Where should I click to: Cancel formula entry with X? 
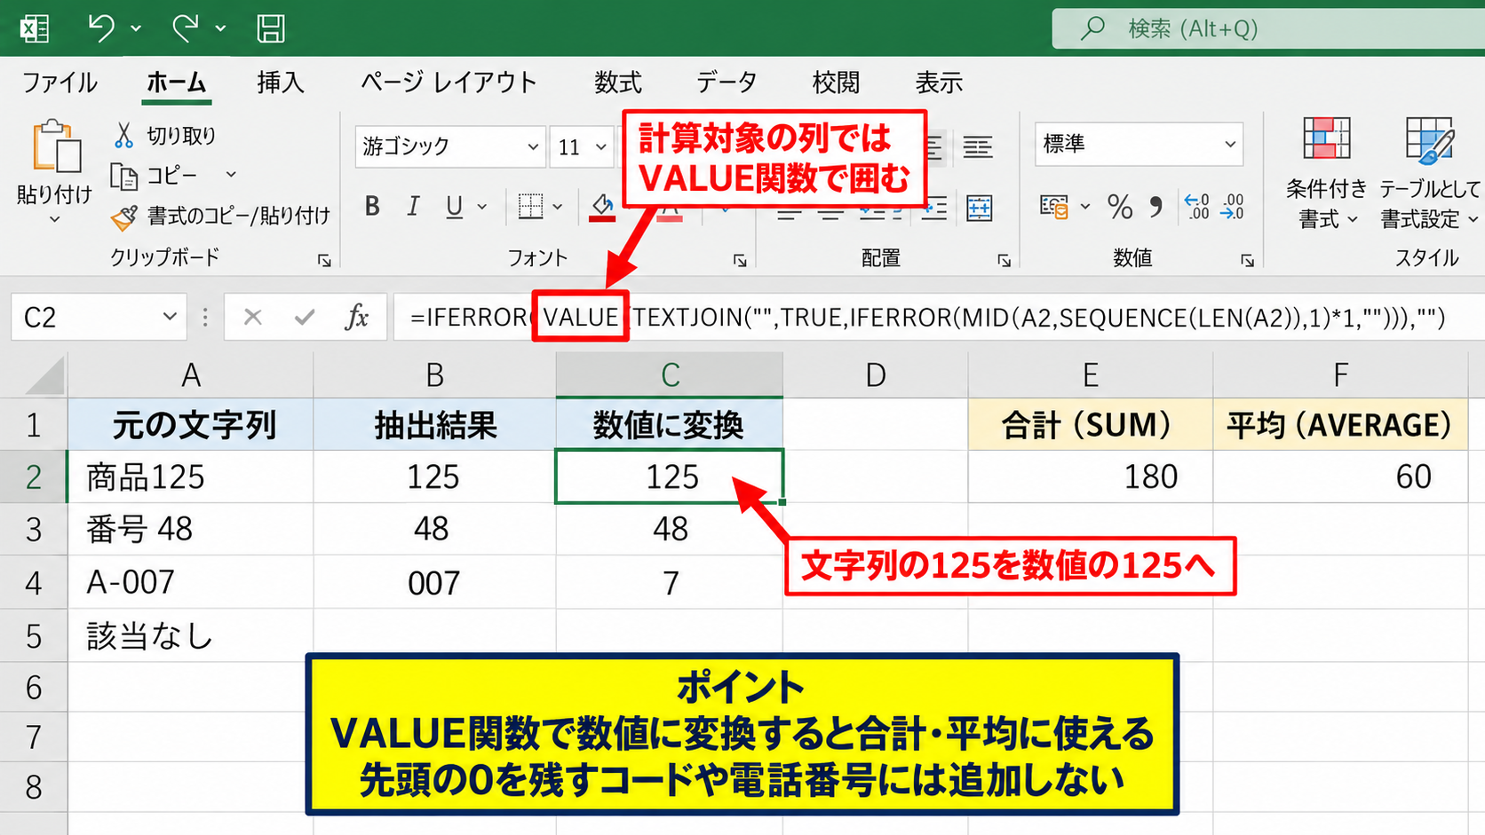[x=252, y=317]
